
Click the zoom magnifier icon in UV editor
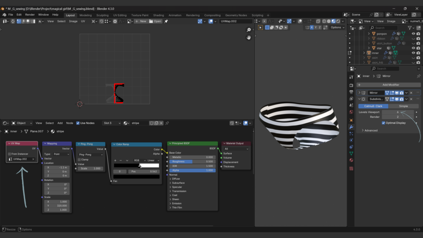click(249, 30)
